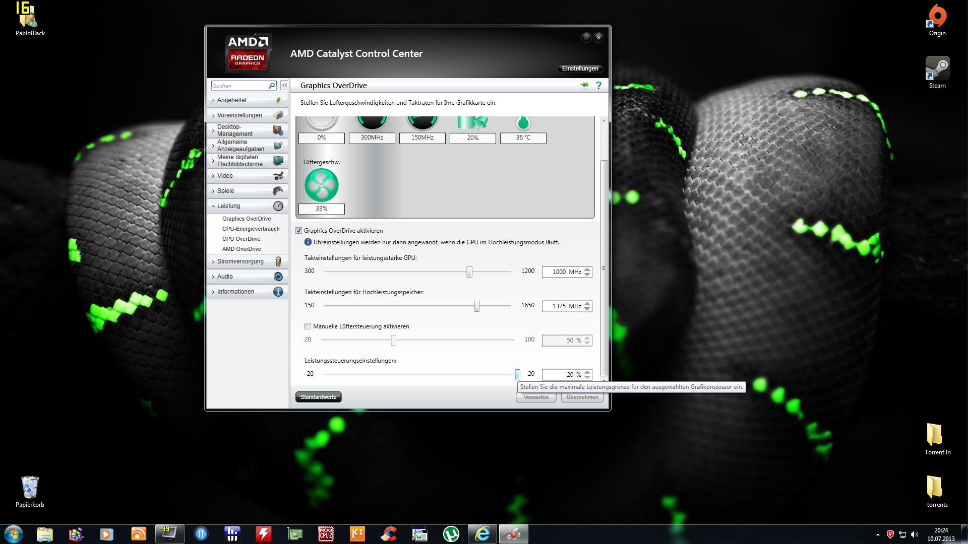The image size is (968, 544).
Task: Click the Lüftergeschw. fan gauge icon
Action: (x=321, y=185)
